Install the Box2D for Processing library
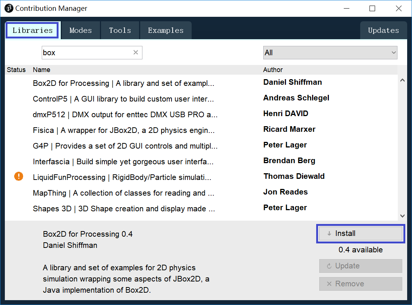 tap(360, 234)
